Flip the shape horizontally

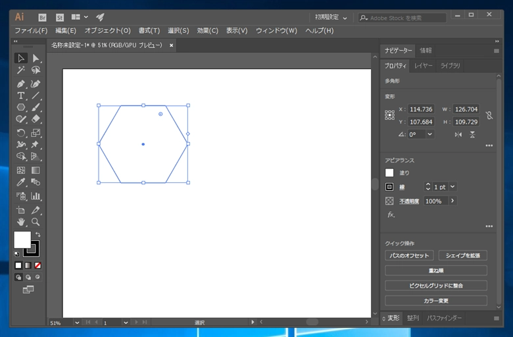tap(458, 135)
